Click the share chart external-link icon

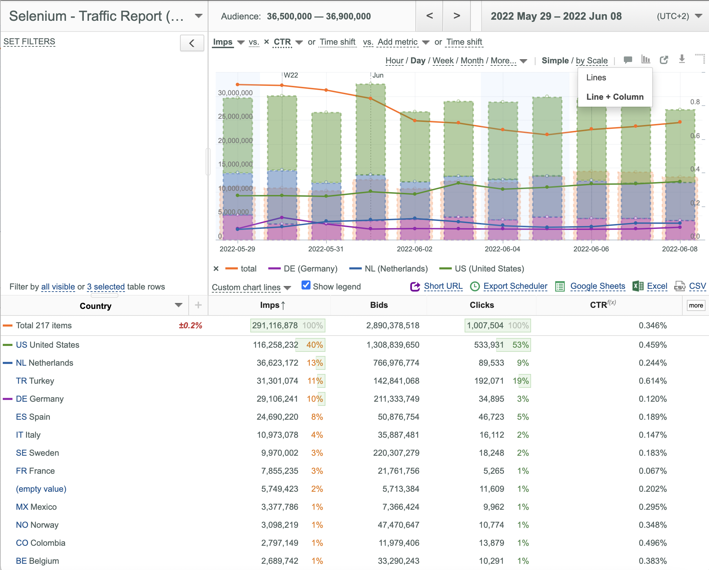click(664, 60)
